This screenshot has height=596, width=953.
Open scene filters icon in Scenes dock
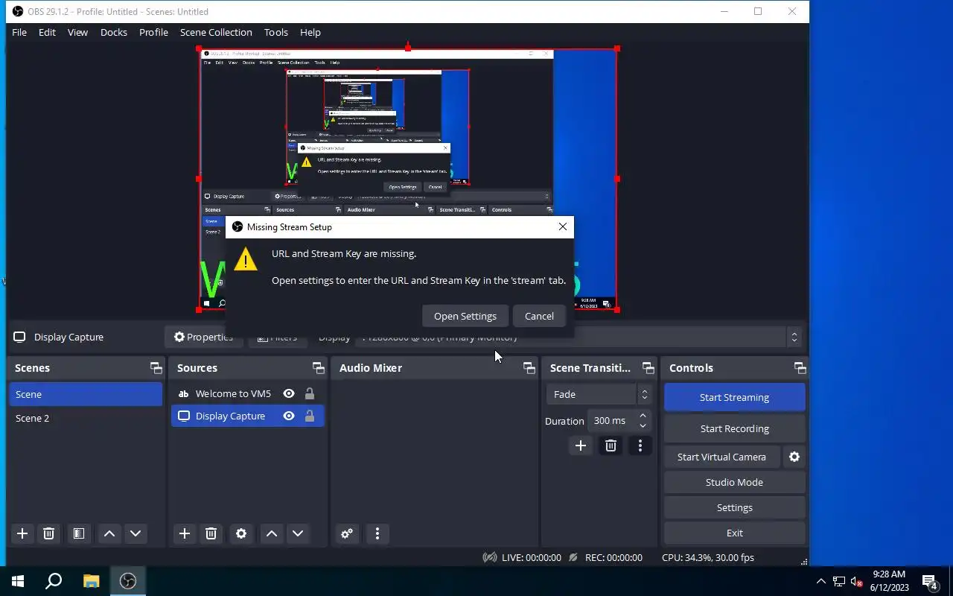79,533
